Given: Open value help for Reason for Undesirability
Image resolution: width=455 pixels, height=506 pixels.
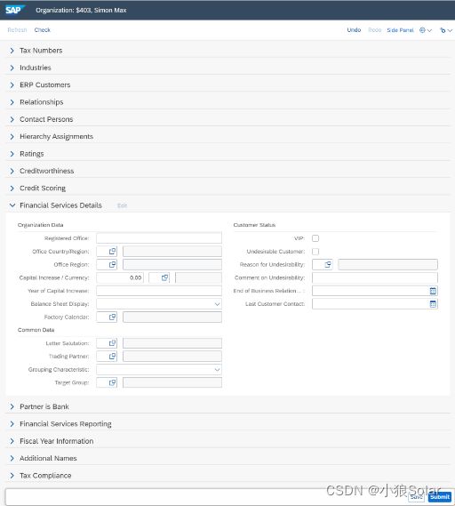Looking at the screenshot, I should pos(328,264).
